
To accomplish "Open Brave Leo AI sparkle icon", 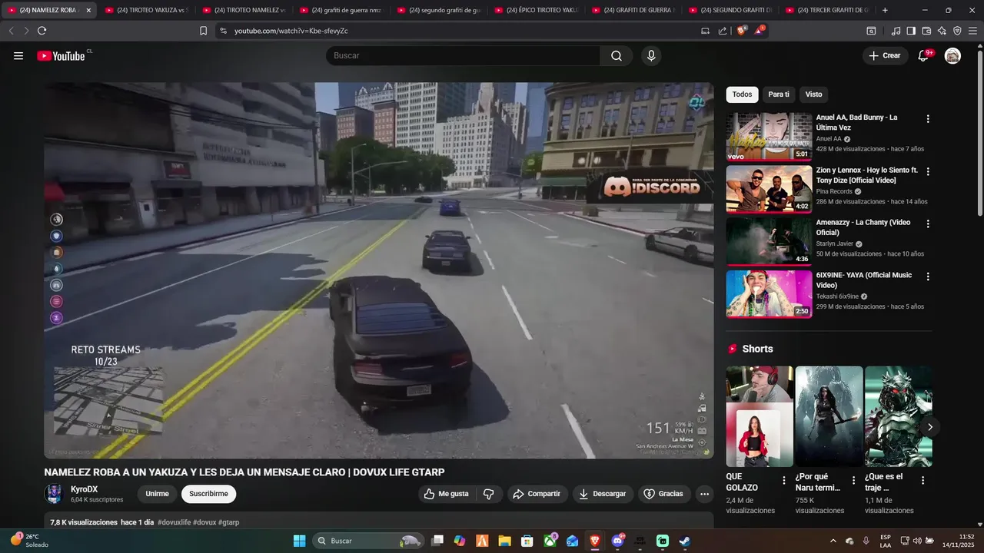I will coord(942,31).
